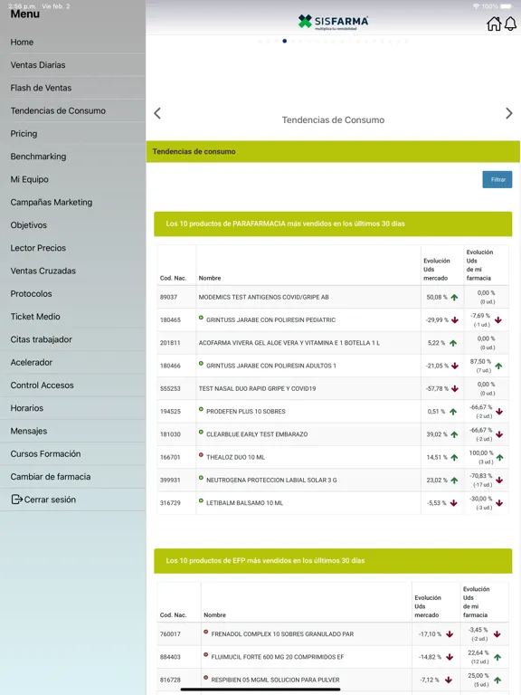
Task: Click green dot beside NEUTROGENA PROTECCION LABIAL
Action: click(x=201, y=478)
